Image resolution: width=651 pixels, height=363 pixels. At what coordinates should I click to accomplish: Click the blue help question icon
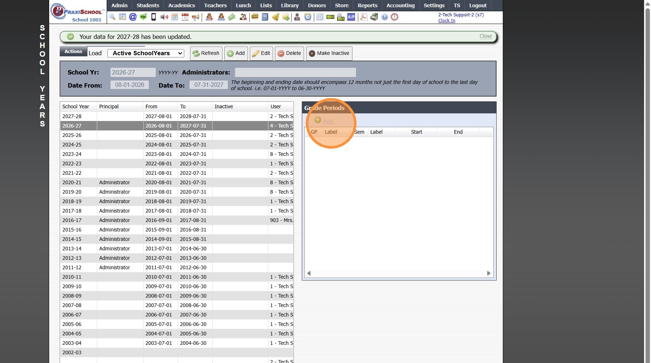click(x=385, y=17)
